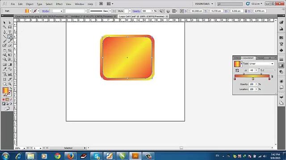The height and width of the screenshot is (160, 286).
Task: Switch to Draw Normal mode
Action: (4, 104)
